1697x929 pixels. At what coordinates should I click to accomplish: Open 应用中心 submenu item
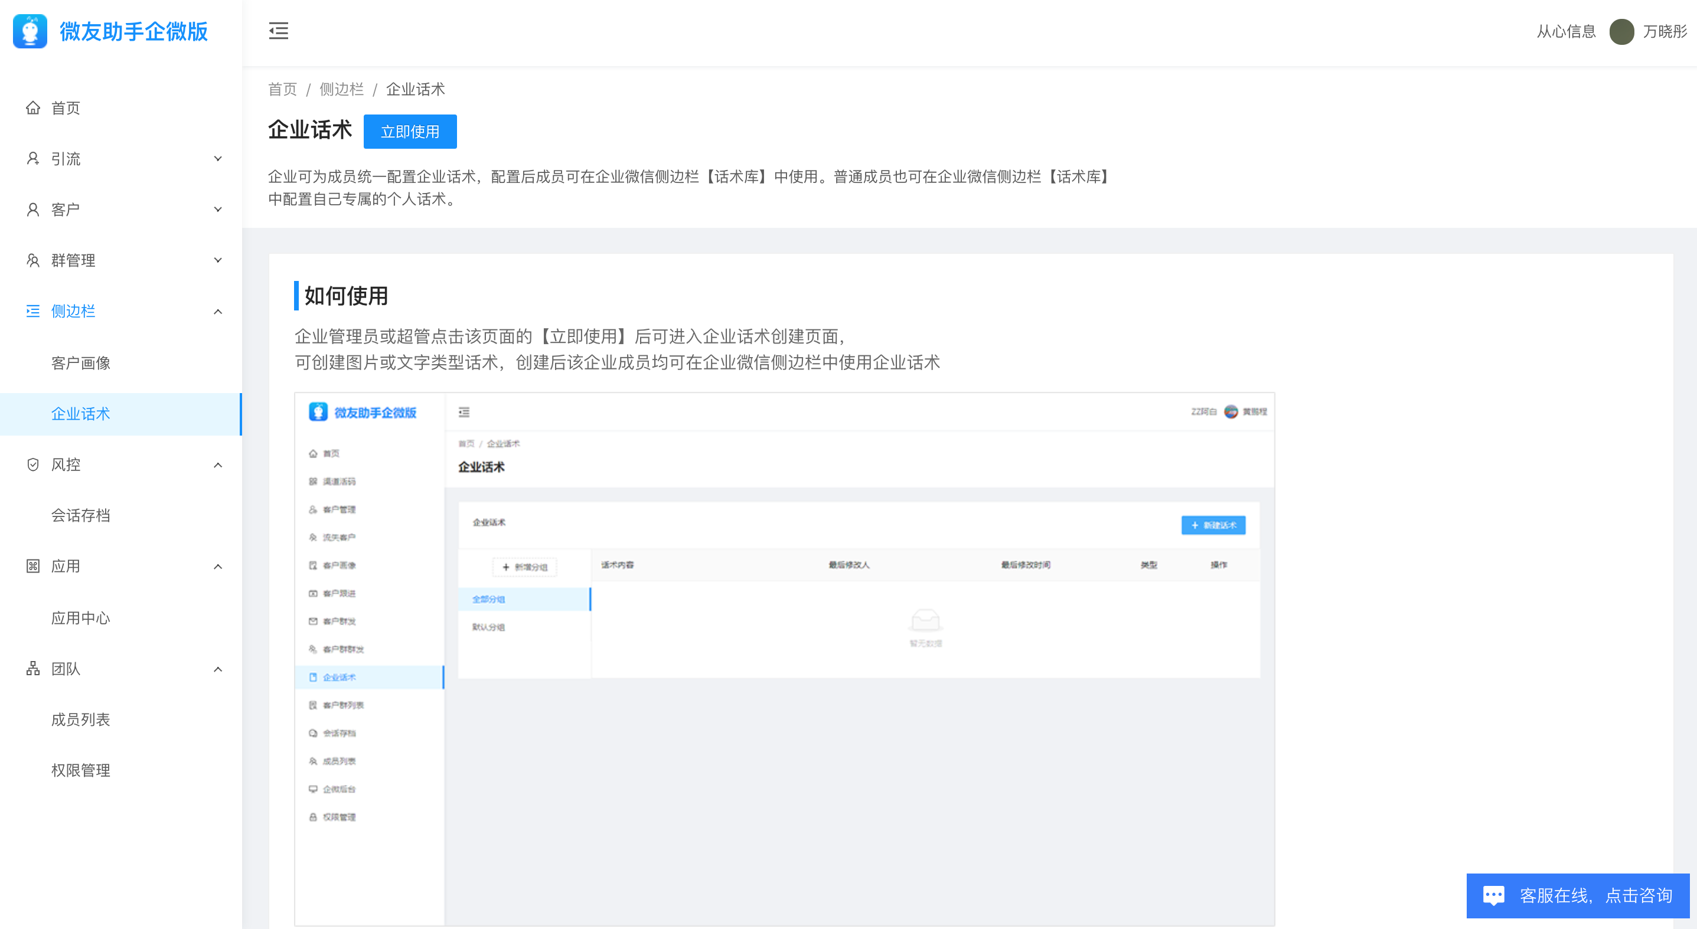(121, 617)
